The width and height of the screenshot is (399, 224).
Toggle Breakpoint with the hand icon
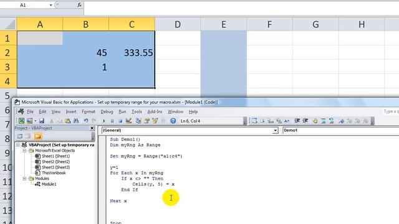[315, 121]
